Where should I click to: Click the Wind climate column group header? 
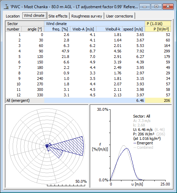click(x=94, y=24)
